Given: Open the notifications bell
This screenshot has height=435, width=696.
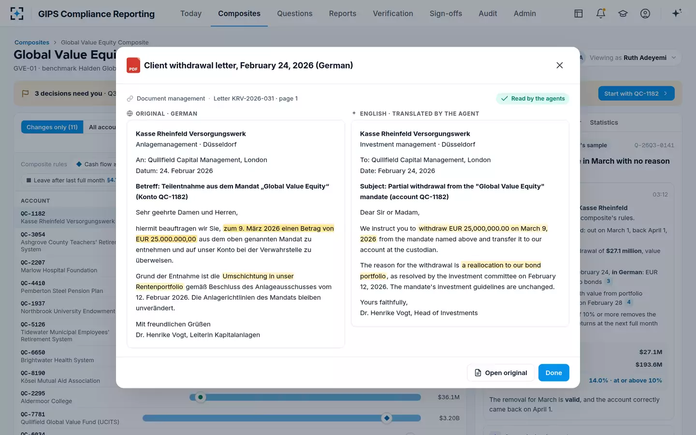Looking at the screenshot, I should pyautogui.click(x=601, y=14).
